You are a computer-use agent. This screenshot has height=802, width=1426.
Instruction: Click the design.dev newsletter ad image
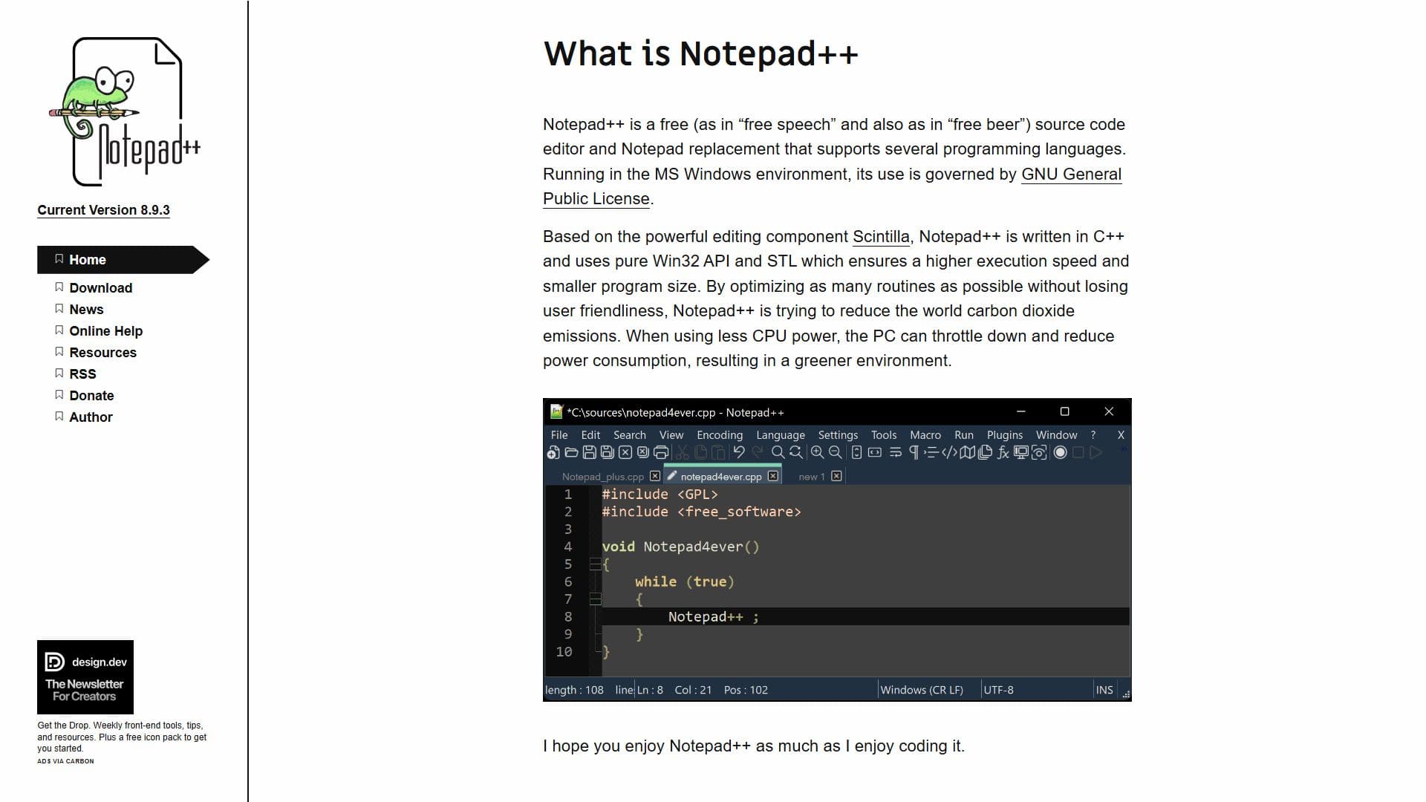point(85,677)
